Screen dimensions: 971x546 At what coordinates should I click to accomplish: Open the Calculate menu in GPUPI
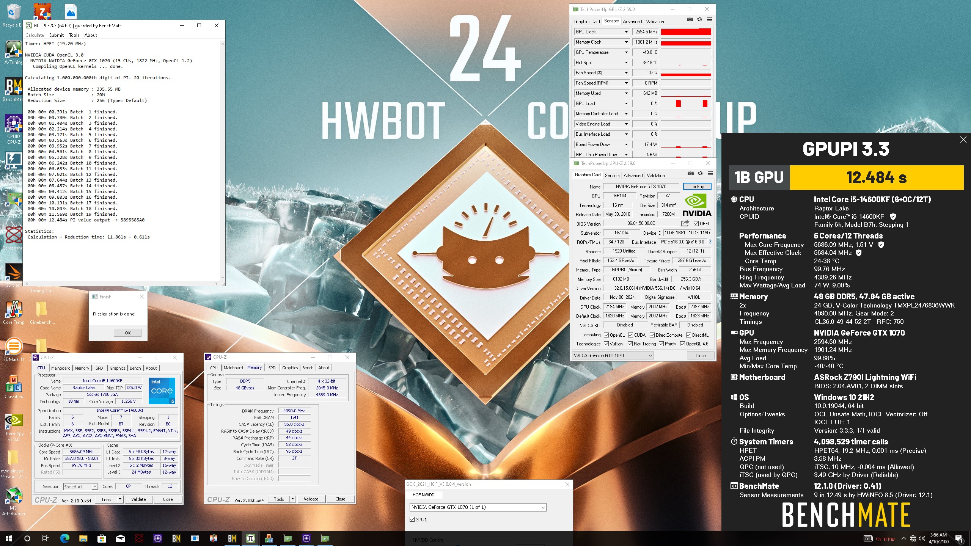point(35,35)
